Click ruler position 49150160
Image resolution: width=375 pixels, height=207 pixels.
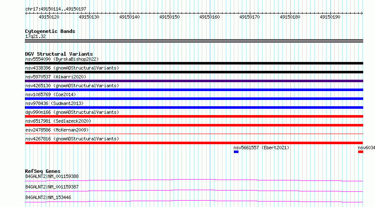pos(209,17)
